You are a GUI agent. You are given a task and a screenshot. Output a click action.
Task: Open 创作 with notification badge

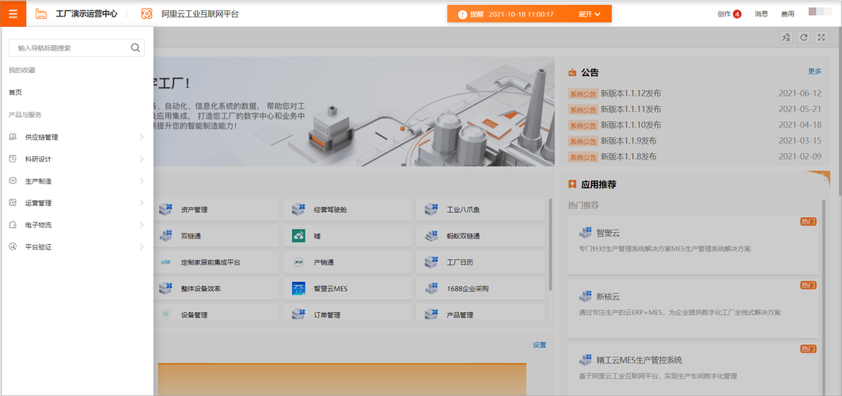pyautogui.click(x=730, y=14)
